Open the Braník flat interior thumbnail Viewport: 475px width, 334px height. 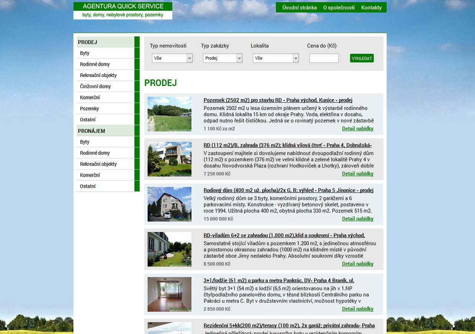(x=170, y=294)
